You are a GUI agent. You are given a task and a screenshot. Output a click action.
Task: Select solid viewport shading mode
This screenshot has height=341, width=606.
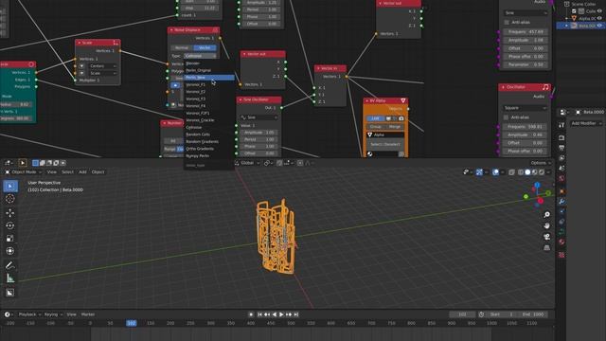(527, 172)
